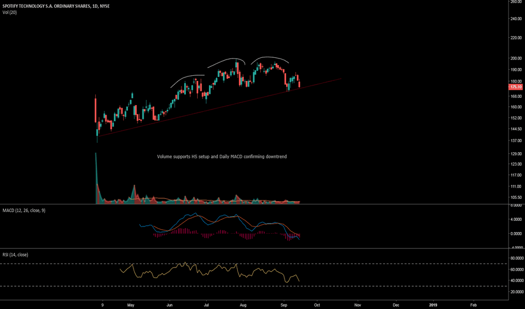Click the 129.00 price axis label
The image size is (525, 309).
click(x=516, y=154)
